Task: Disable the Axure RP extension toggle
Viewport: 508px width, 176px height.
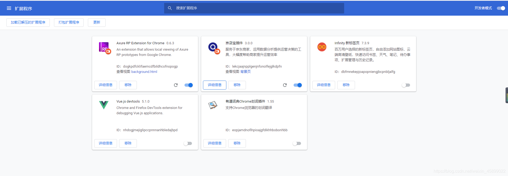Action: coord(189,85)
